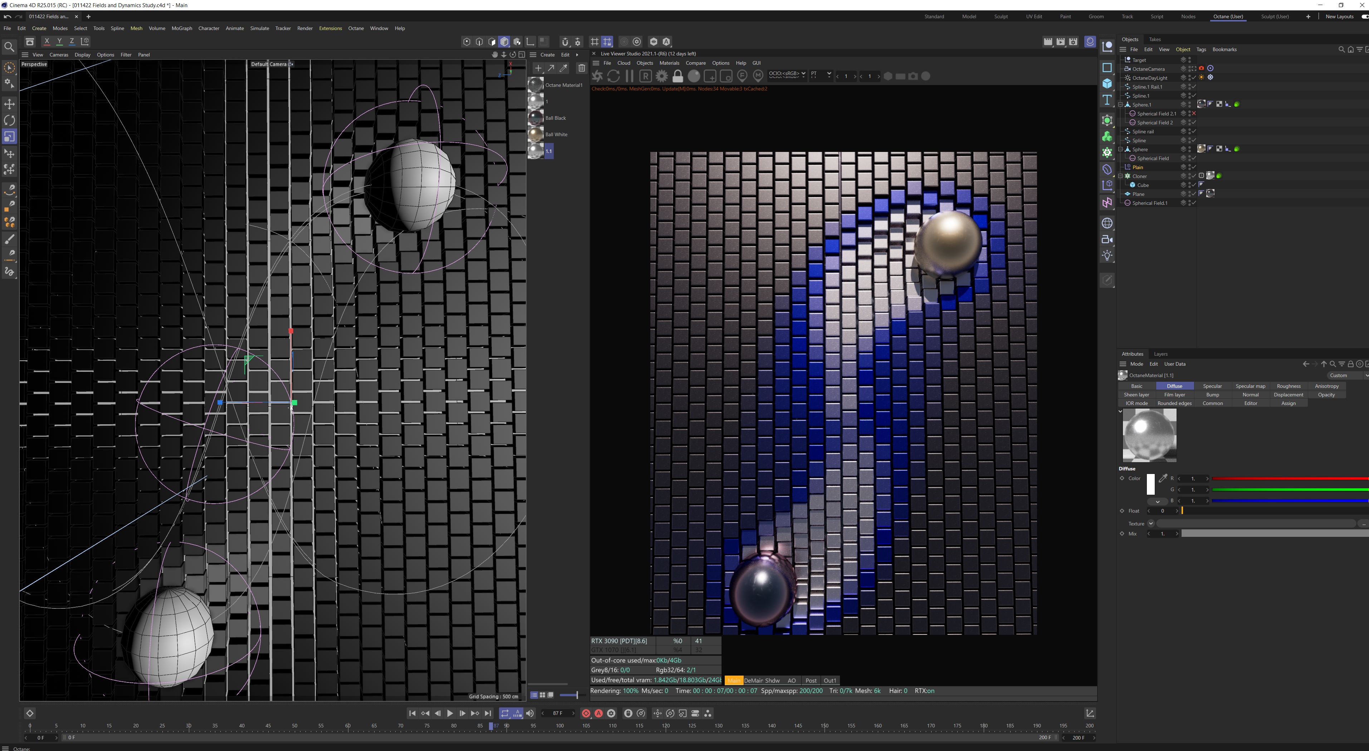Click the Pick Focus icon in Live Viewer

[742, 76]
